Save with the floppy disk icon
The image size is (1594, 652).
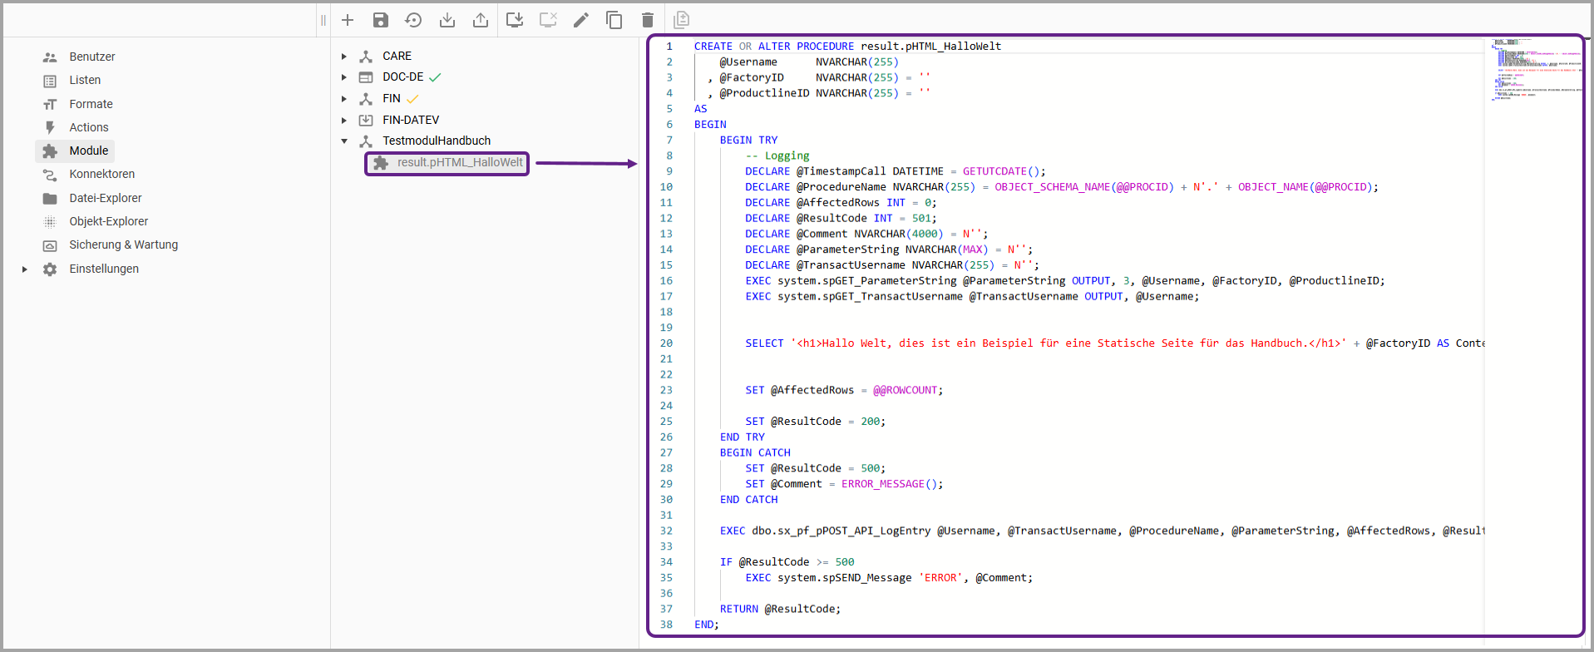381,20
